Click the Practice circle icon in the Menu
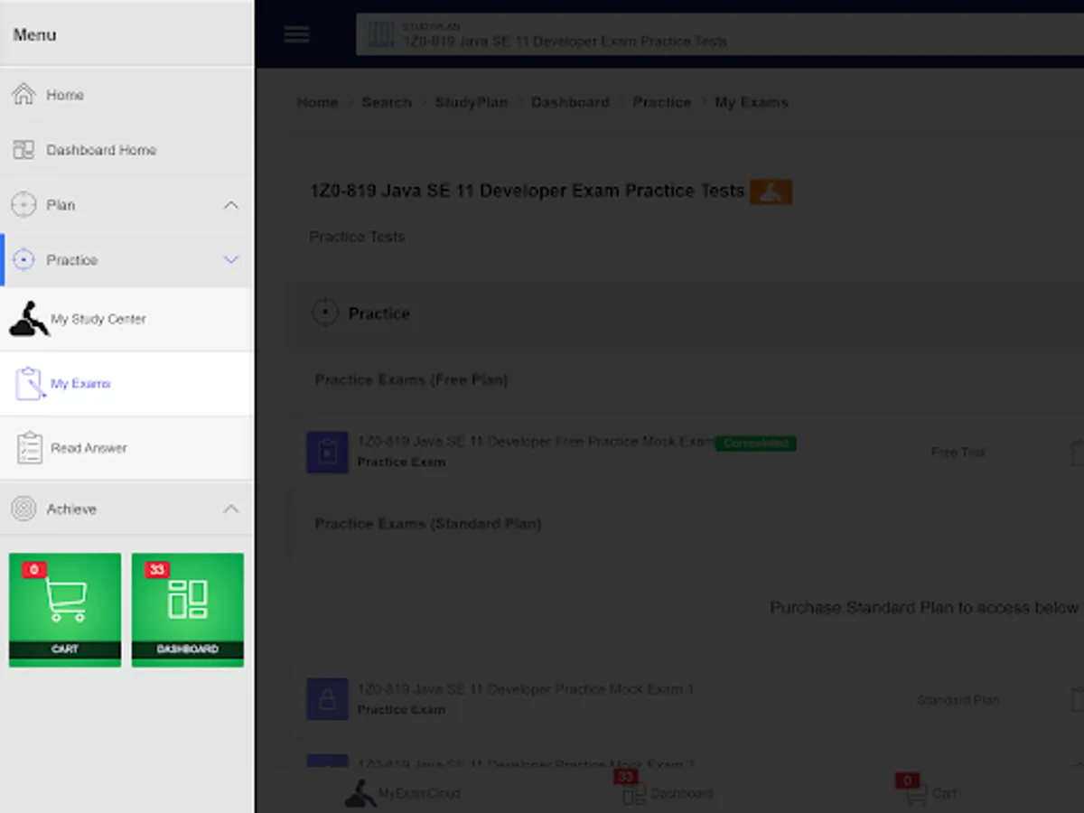Image resolution: width=1084 pixels, height=813 pixels. click(23, 260)
